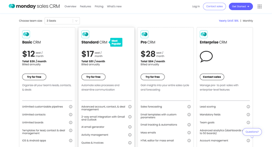The image size is (272, 147).
Task: Try Pro CRM for free
Action: point(152,77)
